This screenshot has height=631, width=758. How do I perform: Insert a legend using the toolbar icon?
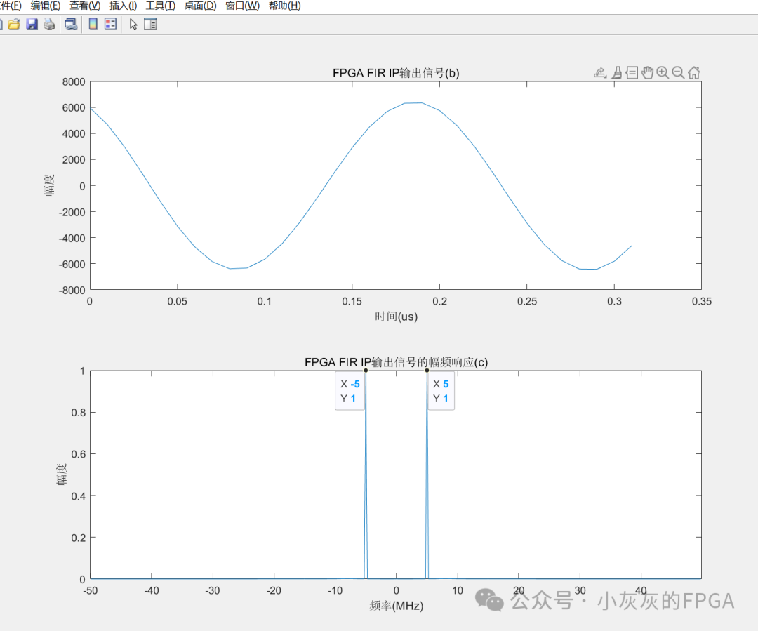[x=111, y=24]
